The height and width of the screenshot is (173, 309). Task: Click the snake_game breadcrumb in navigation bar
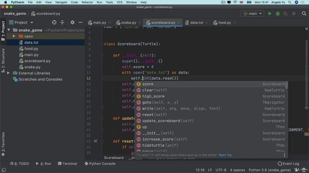15,13
